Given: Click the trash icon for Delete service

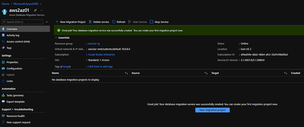Looking at the screenshot, I should 90,22.
